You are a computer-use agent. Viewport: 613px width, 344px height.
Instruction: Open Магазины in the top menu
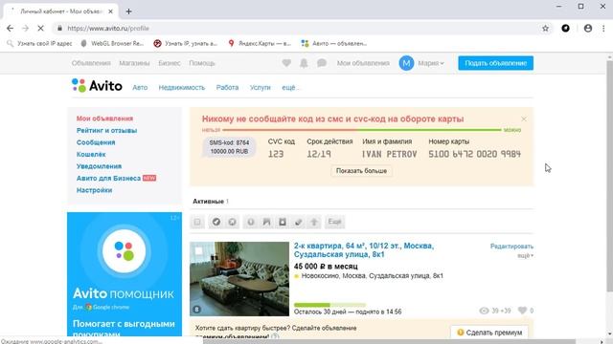[x=134, y=63]
